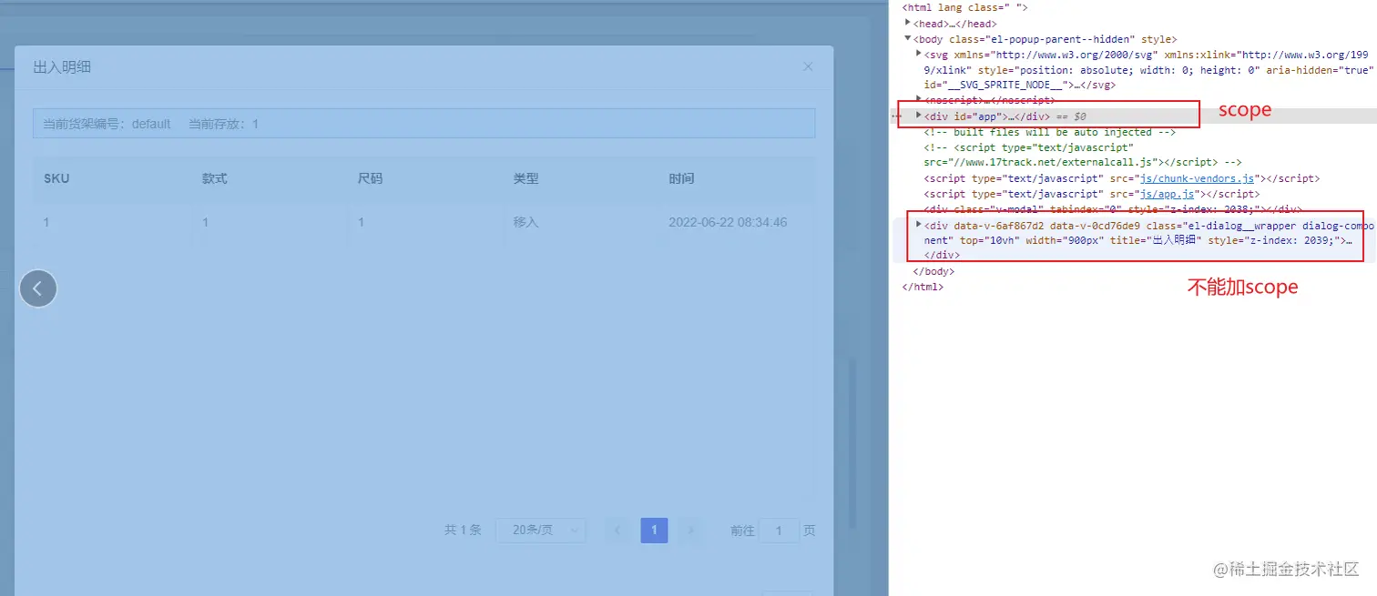Click the 当前货架编号 info banner
1377x596 pixels.
[423, 124]
